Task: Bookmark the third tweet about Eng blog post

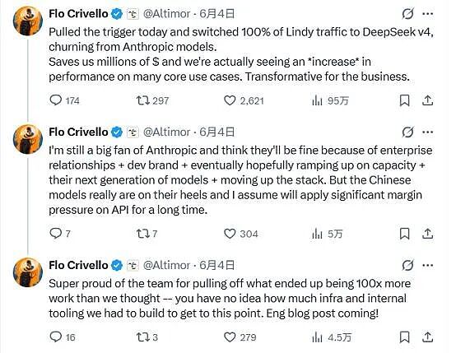Action: (x=404, y=337)
